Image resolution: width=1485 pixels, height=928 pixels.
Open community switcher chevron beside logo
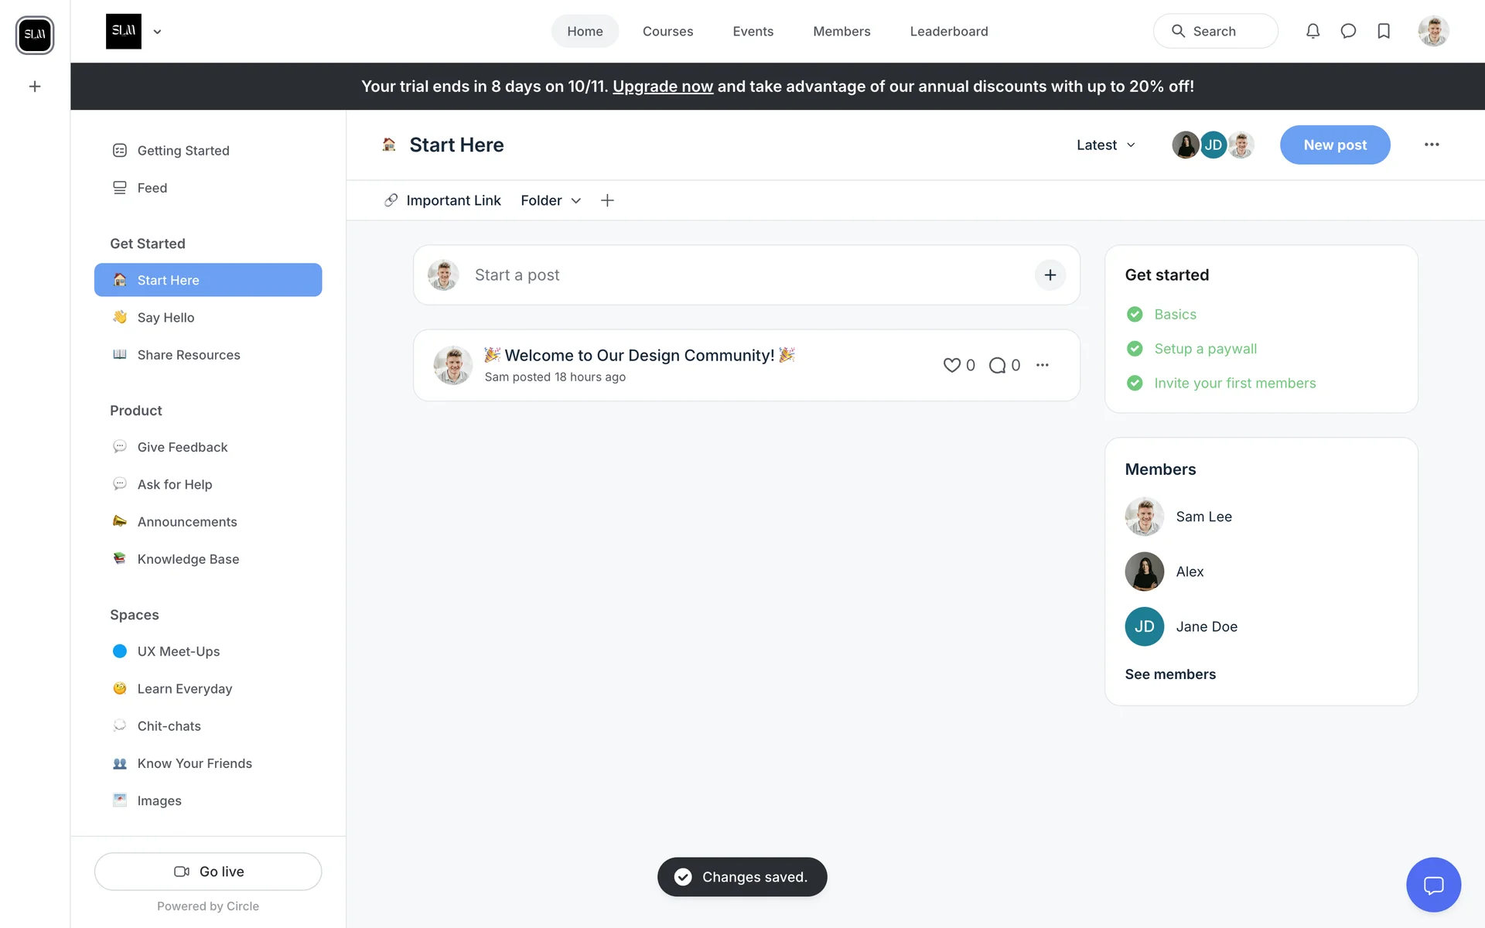coord(157,32)
